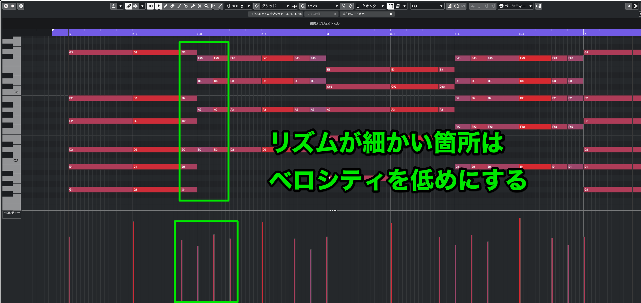
Task: Toggle Auto-Scroll button
Action: click(x=136, y=6)
